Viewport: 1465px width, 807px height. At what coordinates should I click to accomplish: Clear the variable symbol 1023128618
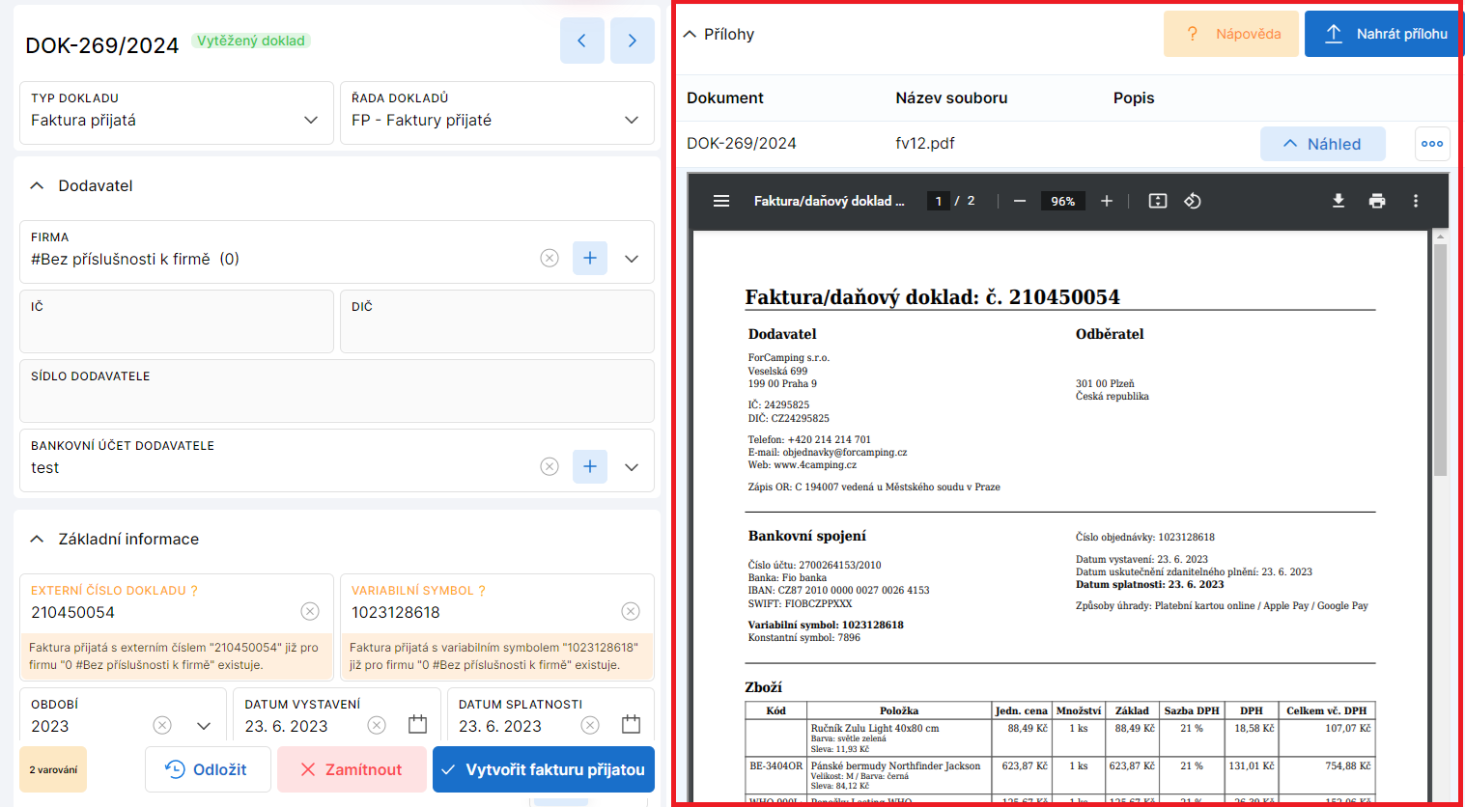pos(631,611)
